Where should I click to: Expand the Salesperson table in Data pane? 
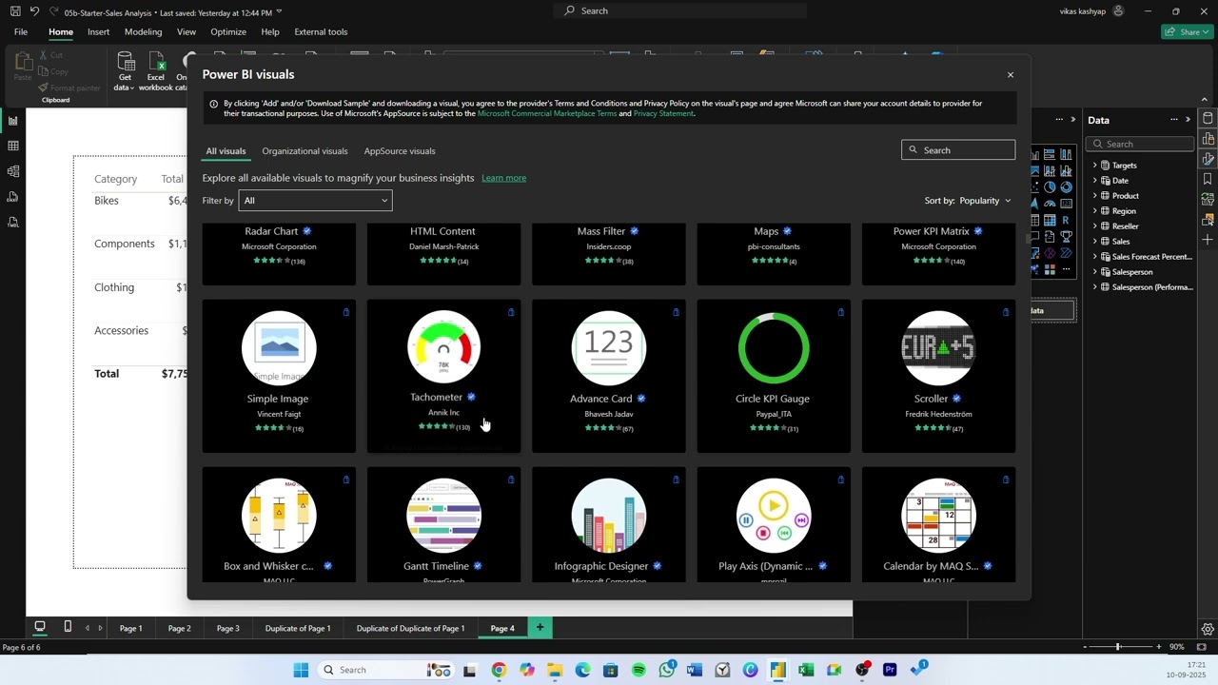point(1095,272)
